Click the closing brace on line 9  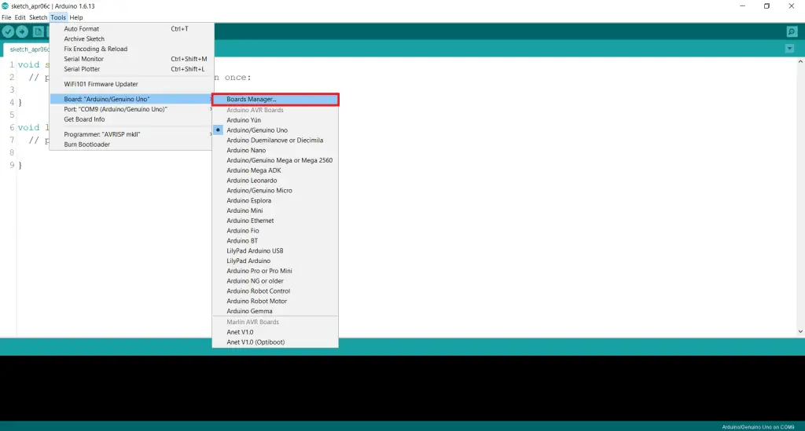click(x=20, y=166)
